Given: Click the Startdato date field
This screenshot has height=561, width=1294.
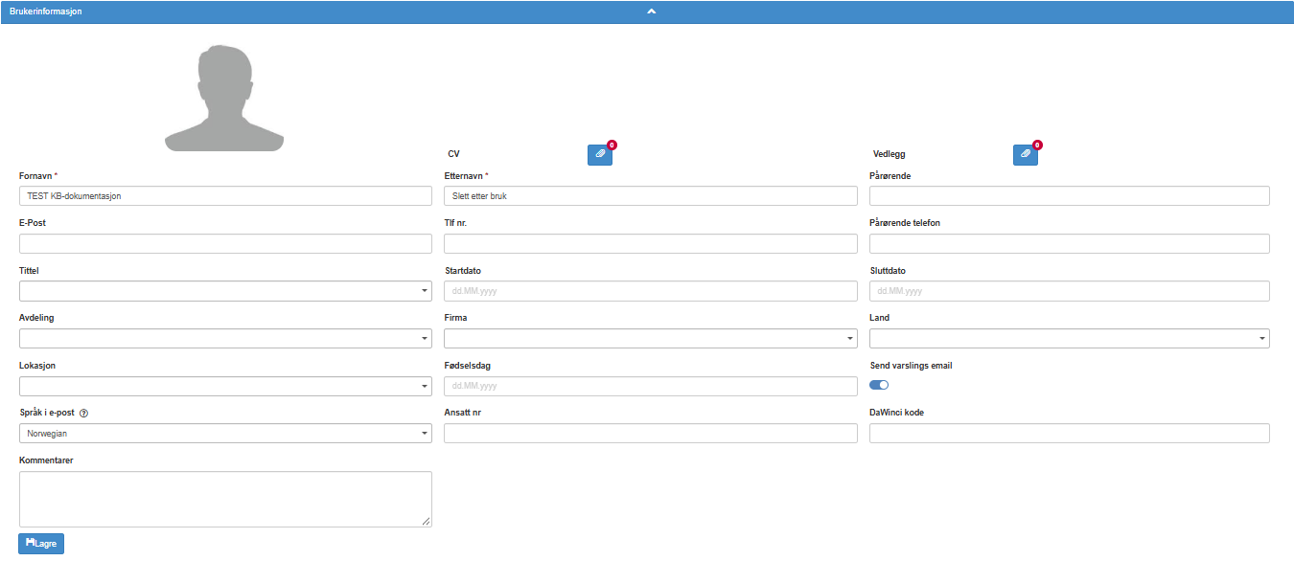Looking at the screenshot, I should coord(651,290).
